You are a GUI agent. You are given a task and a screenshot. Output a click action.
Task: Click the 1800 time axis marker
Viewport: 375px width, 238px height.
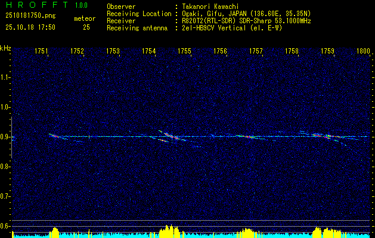[363, 51]
